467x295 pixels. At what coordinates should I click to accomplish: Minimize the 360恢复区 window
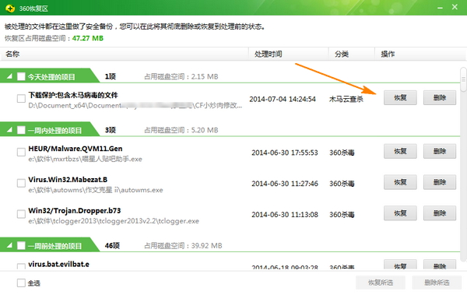tap(441, 8)
